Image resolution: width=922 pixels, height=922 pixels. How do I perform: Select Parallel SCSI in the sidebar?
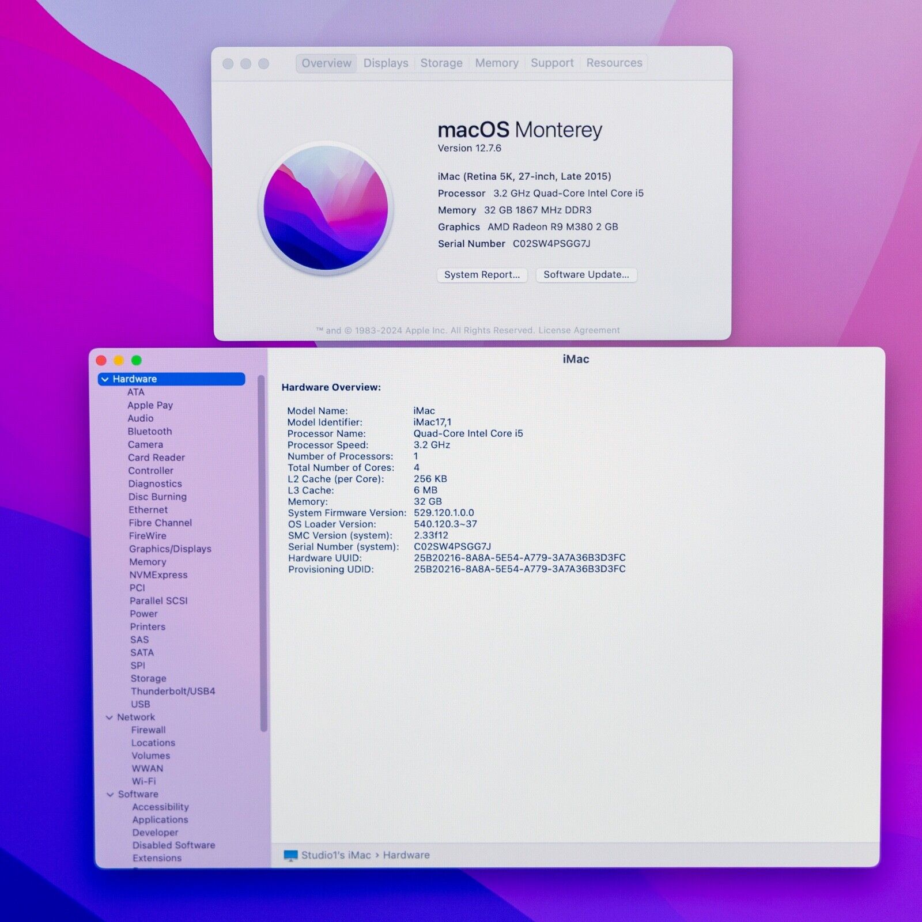coord(158,601)
